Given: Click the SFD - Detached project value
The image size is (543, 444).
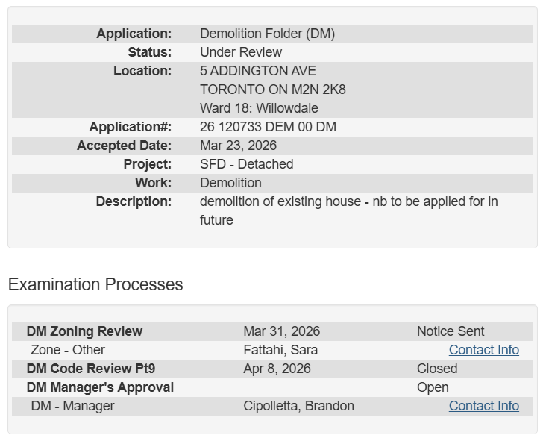Looking at the screenshot, I should (246, 164).
